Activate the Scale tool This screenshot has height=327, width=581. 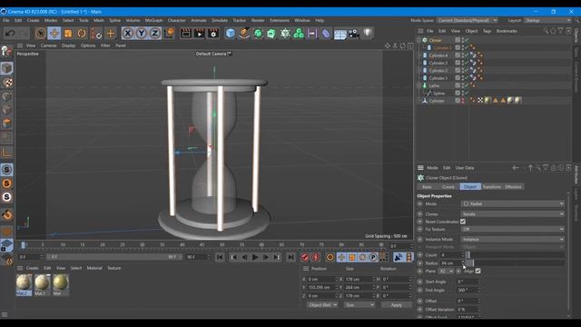68,34
